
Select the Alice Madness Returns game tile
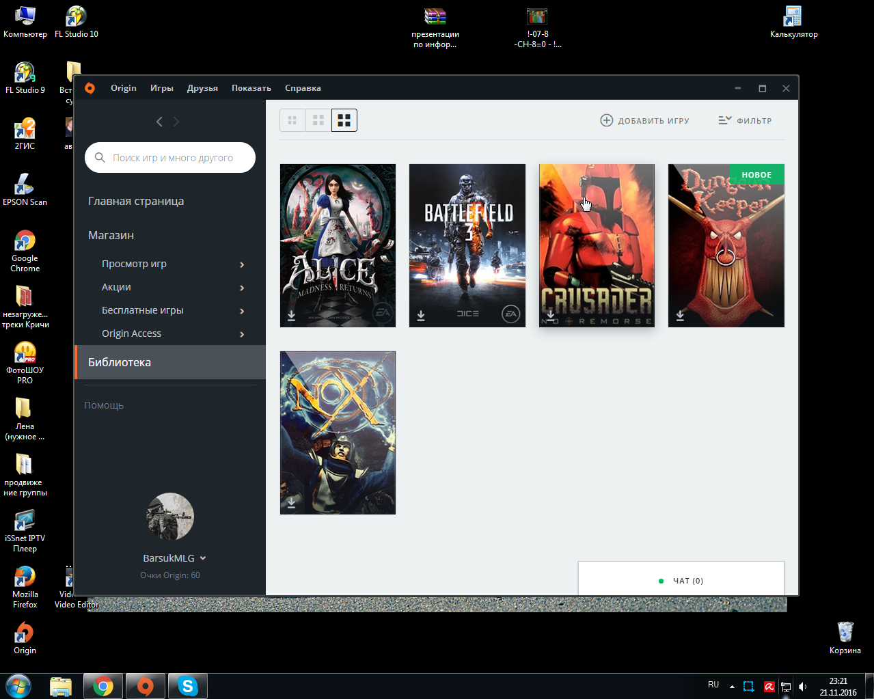tap(338, 245)
